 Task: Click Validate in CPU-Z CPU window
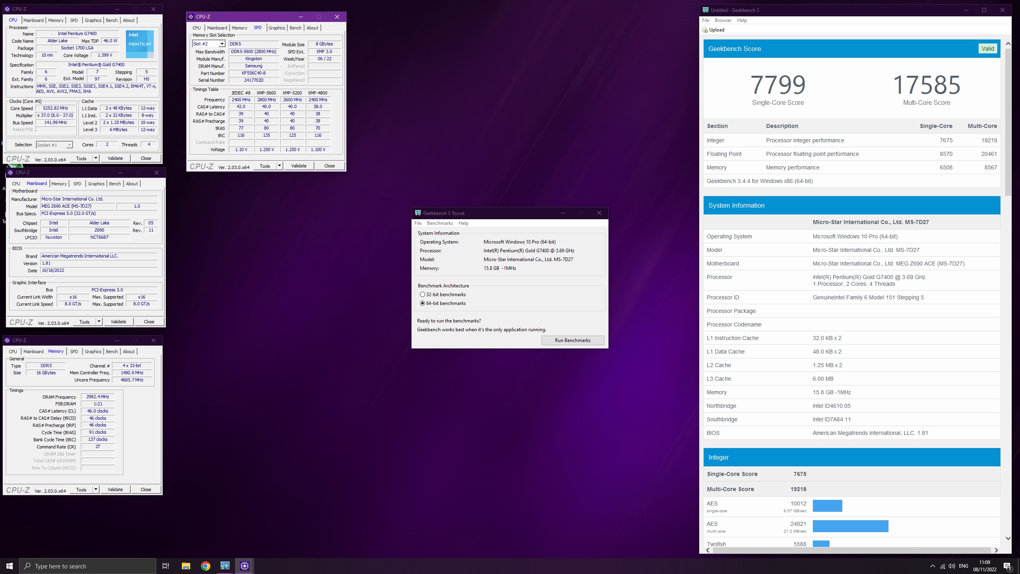115,158
